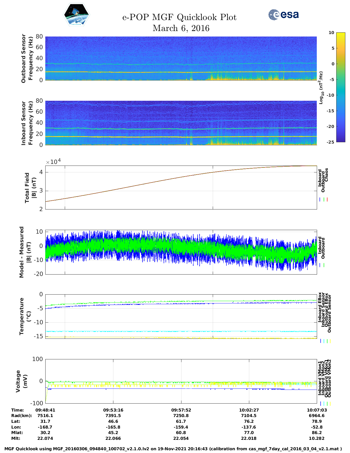Click the red Chaos legend marker

[x=327, y=200]
